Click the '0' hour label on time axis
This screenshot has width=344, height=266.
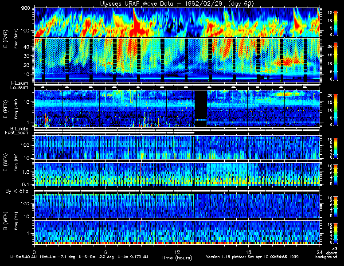pos(34,252)
